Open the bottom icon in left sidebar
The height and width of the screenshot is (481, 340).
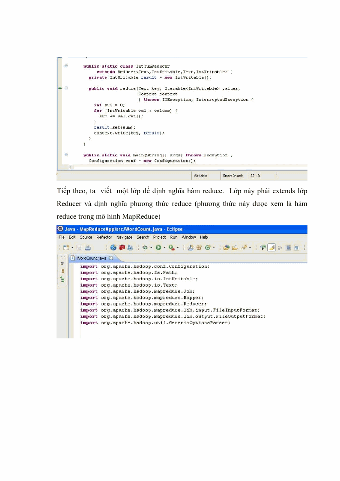click(x=62, y=279)
